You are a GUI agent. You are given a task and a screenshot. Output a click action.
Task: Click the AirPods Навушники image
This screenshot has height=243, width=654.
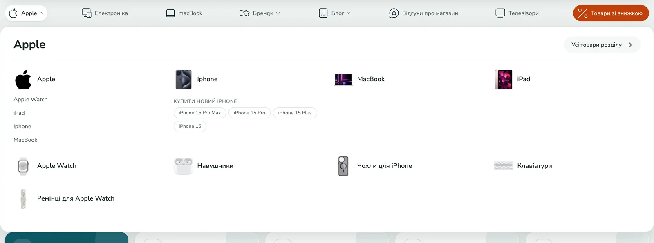(184, 166)
